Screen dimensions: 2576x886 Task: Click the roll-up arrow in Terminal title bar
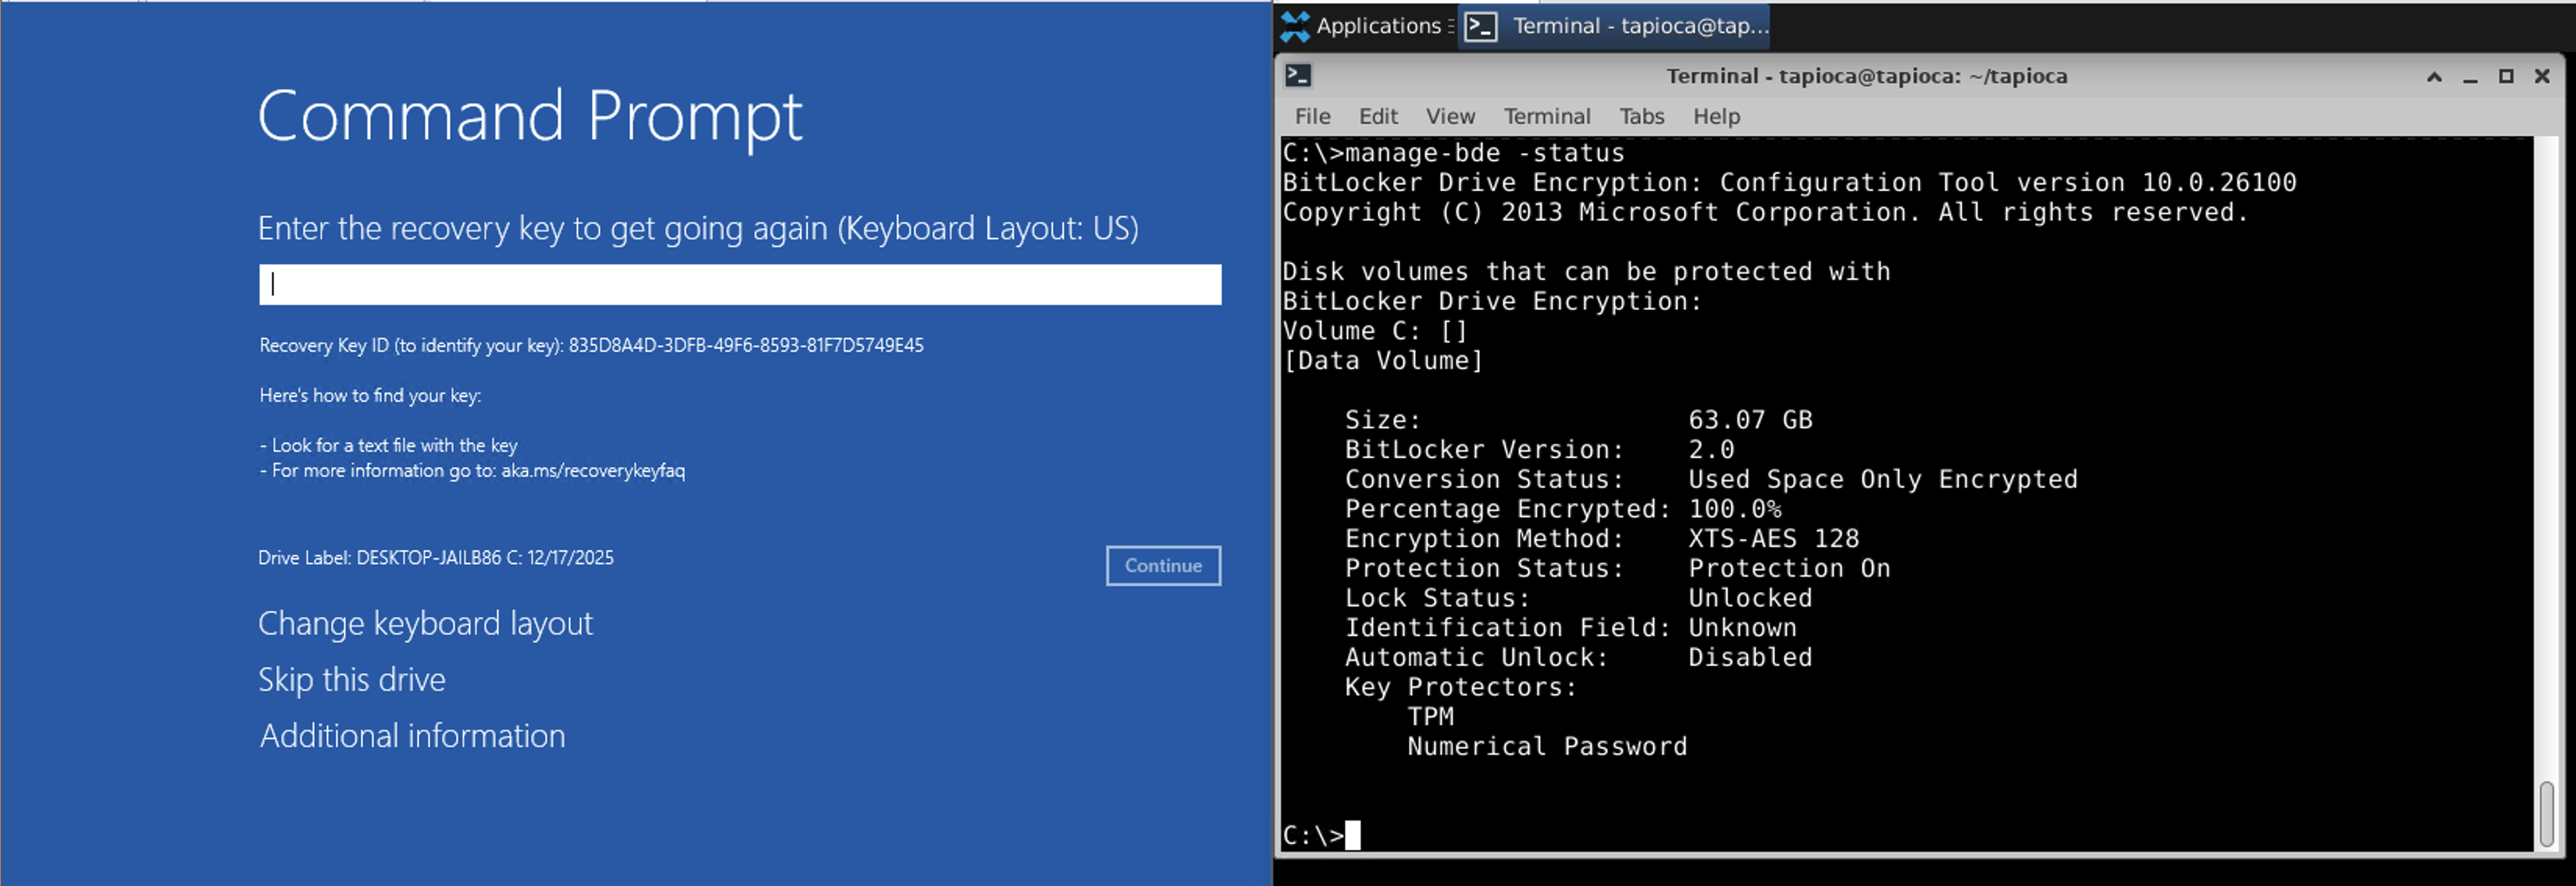point(2434,76)
